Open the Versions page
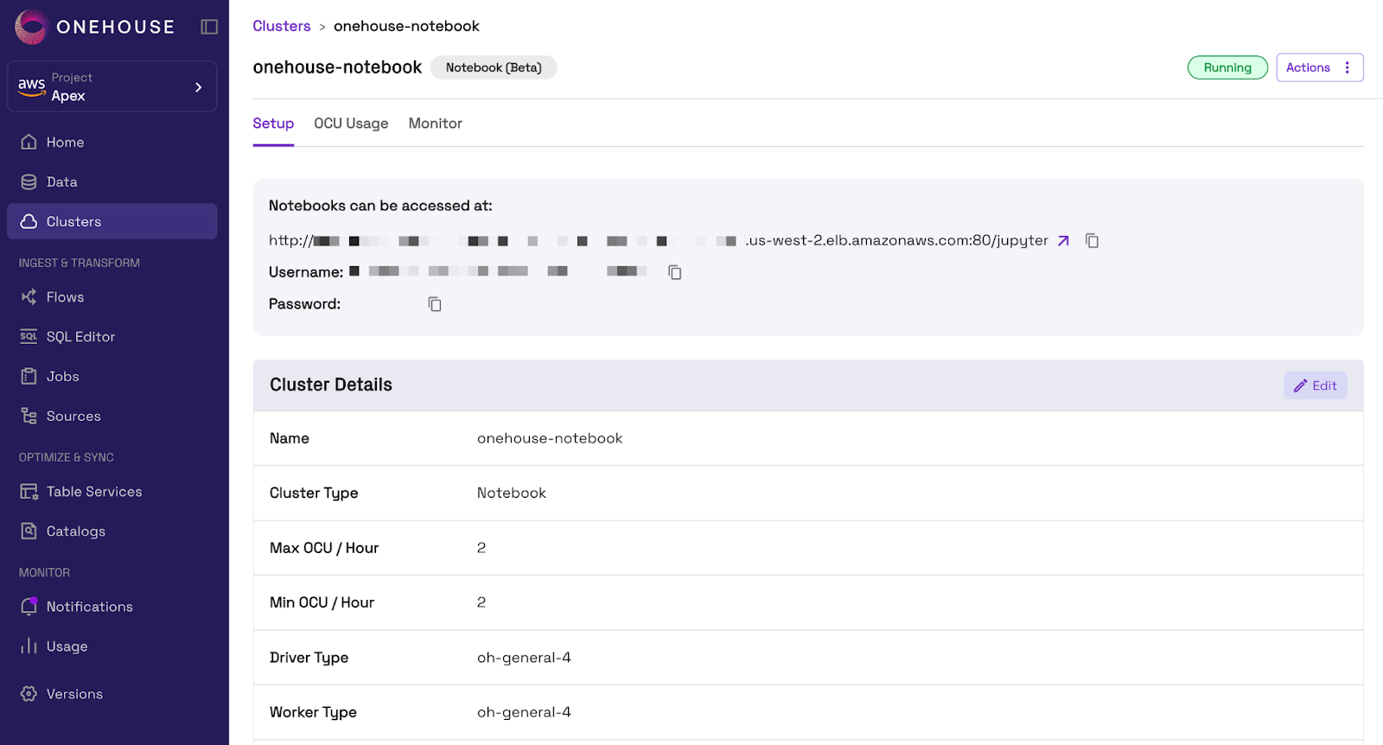This screenshot has height=745, width=1383. click(74, 693)
